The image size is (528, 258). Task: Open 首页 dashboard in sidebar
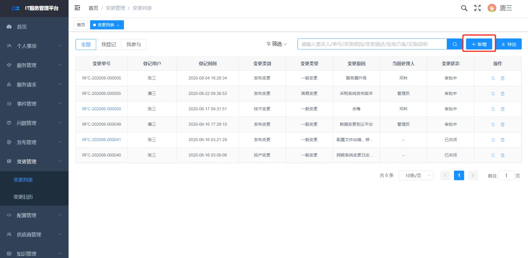(x=34, y=27)
